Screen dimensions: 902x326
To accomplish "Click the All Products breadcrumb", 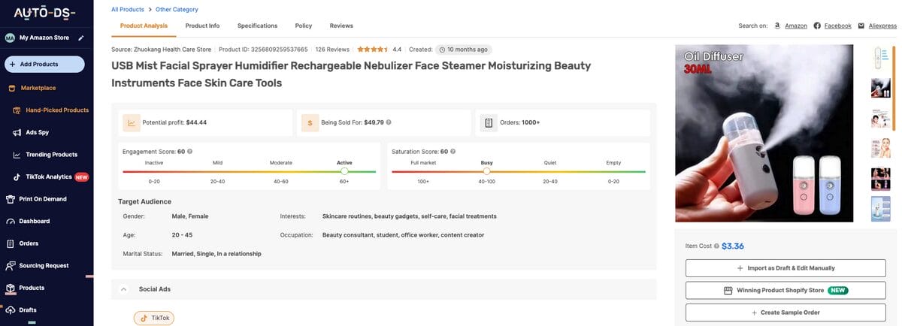I will tap(127, 10).
